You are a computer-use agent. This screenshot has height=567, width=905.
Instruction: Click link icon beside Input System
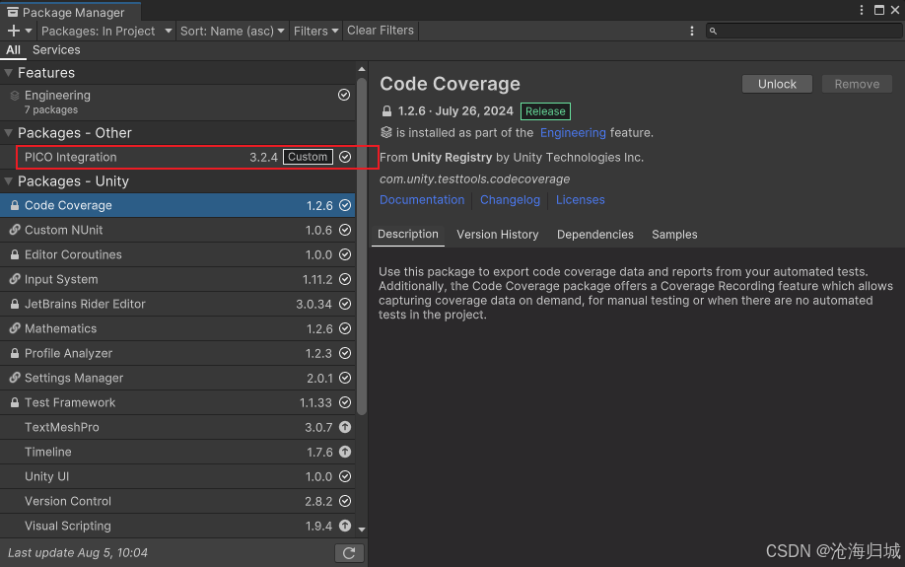click(15, 279)
